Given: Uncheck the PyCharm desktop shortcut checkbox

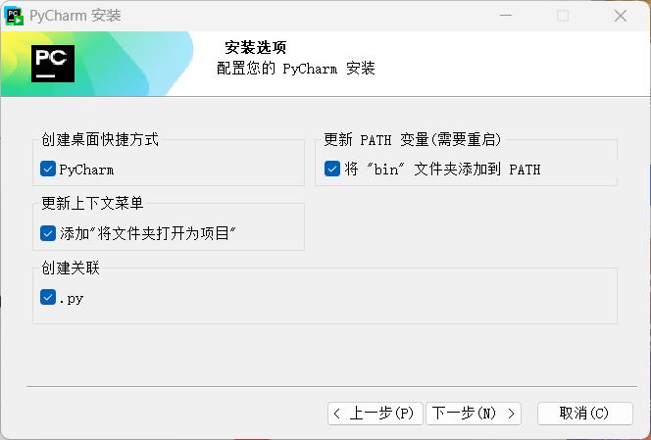Looking at the screenshot, I should (x=48, y=170).
